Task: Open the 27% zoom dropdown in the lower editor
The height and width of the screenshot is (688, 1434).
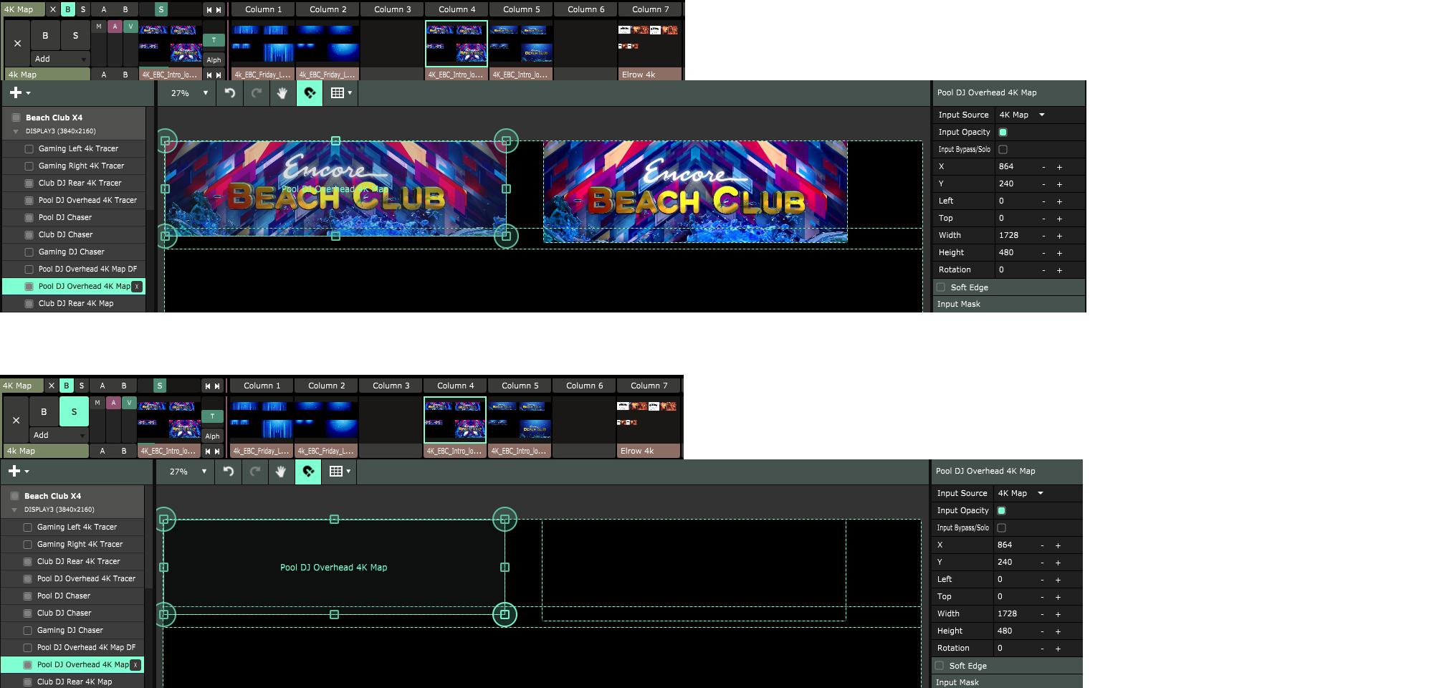Action: (187, 472)
